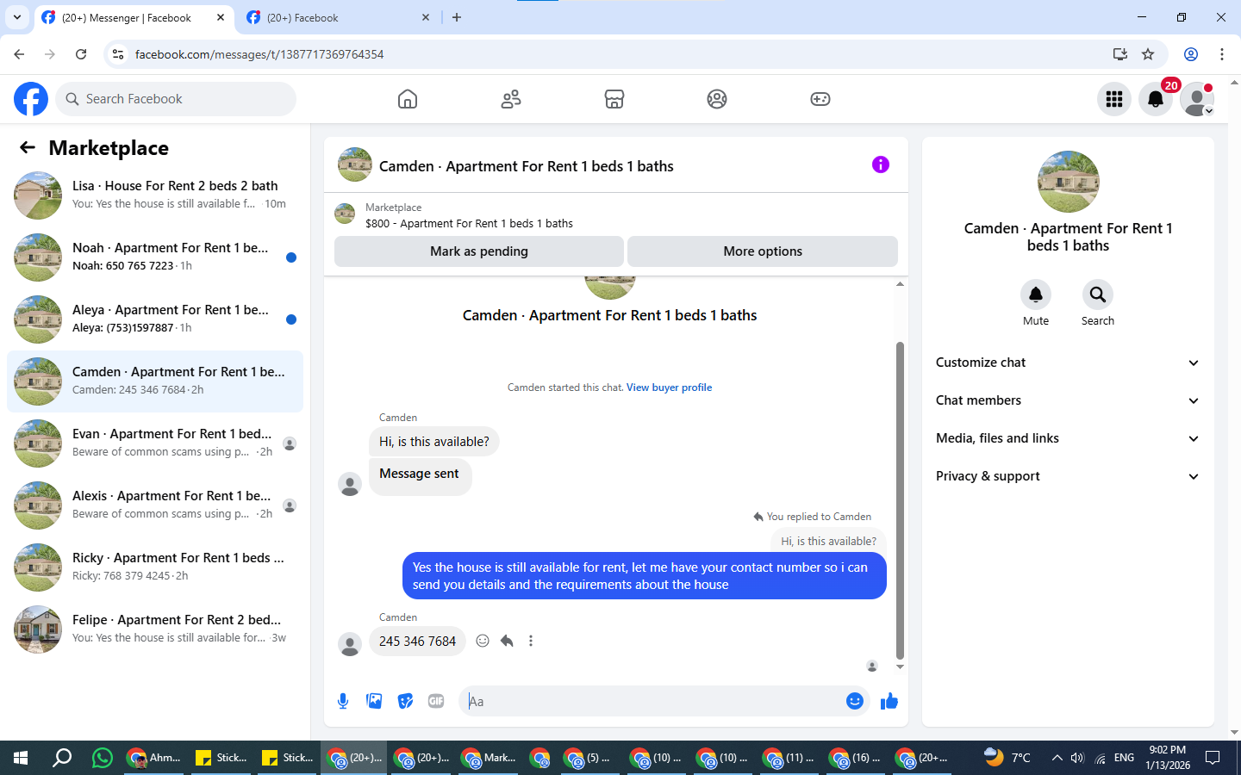
Task: Send a voice clip microphone icon
Action: click(343, 701)
